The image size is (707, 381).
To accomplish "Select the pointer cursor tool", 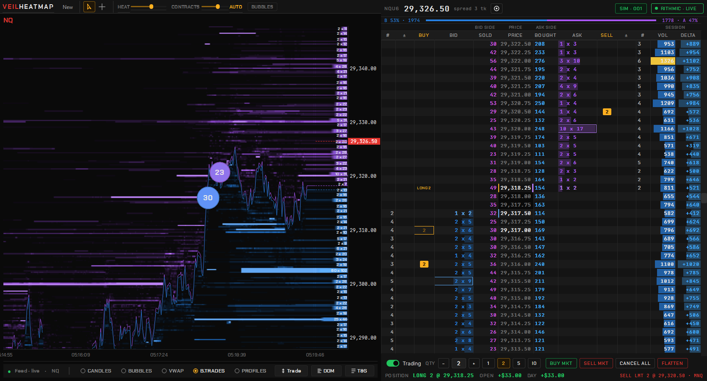I will (x=89, y=7).
